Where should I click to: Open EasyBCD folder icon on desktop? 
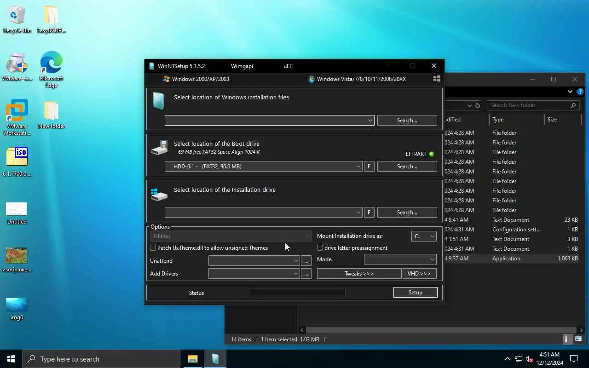(x=51, y=18)
